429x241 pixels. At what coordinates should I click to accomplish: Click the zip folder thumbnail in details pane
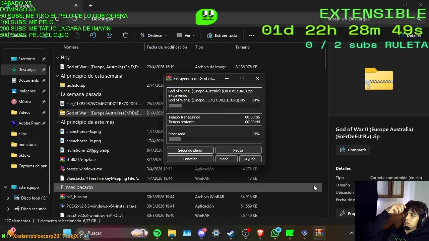[379, 79]
